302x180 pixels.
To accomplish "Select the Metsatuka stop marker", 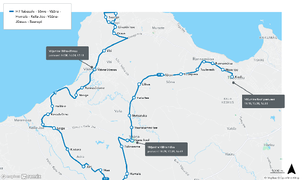I will click(130, 116).
